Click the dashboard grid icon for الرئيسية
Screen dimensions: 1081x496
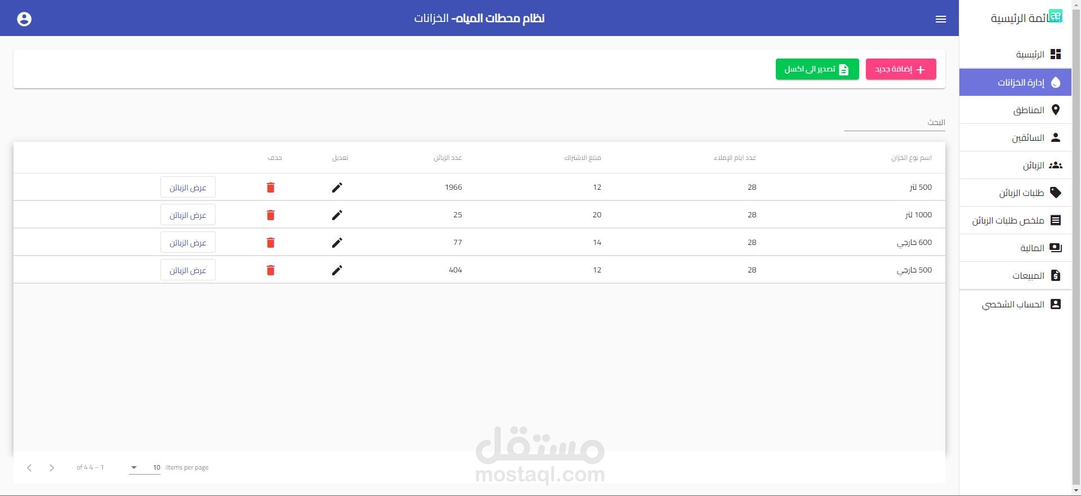pyautogui.click(x=1056, y=54)
